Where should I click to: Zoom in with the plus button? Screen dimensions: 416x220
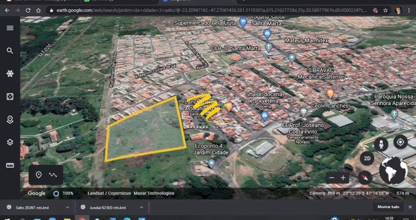point(343,178)
